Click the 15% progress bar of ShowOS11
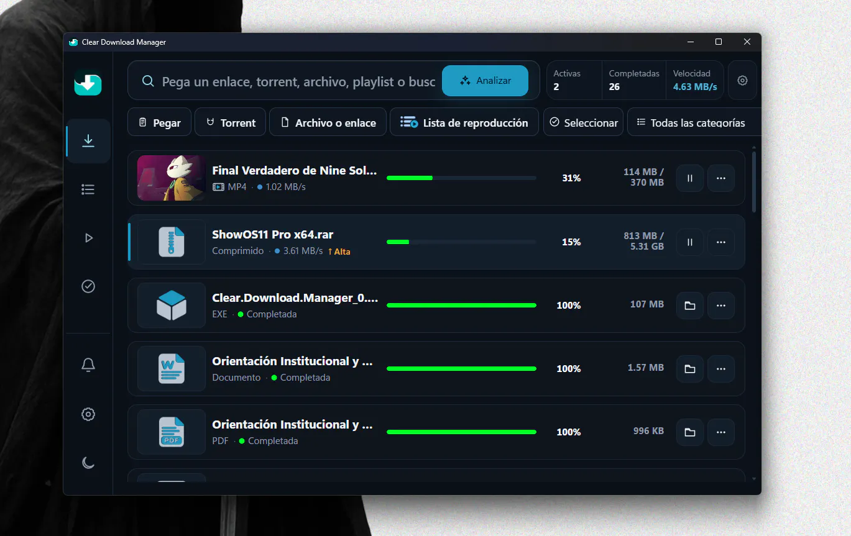This screenshot has width=851, height=536. (461, 242)
